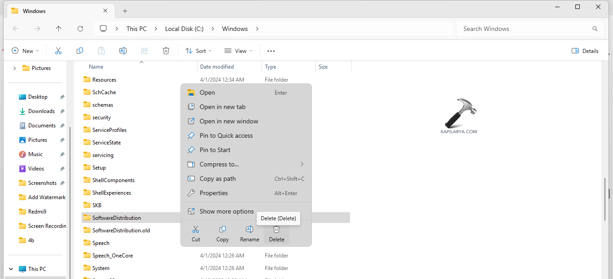The width and height of the screenshot is (613, 279).
Task: Unpin Downloads using its pin icon
Action: pos(62,111)
